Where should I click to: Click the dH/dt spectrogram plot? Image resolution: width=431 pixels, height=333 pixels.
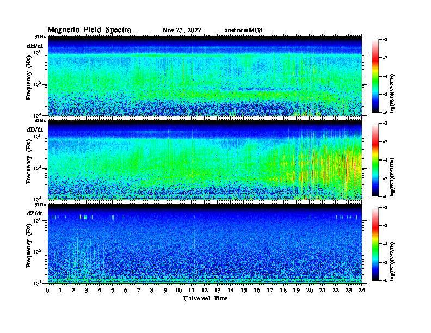click(205, 76)
